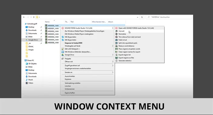The width and height of the screenshot is (213, 115).
Task: Choose the Normalize option
Action: pyautogui.click(x=139, y=34)
